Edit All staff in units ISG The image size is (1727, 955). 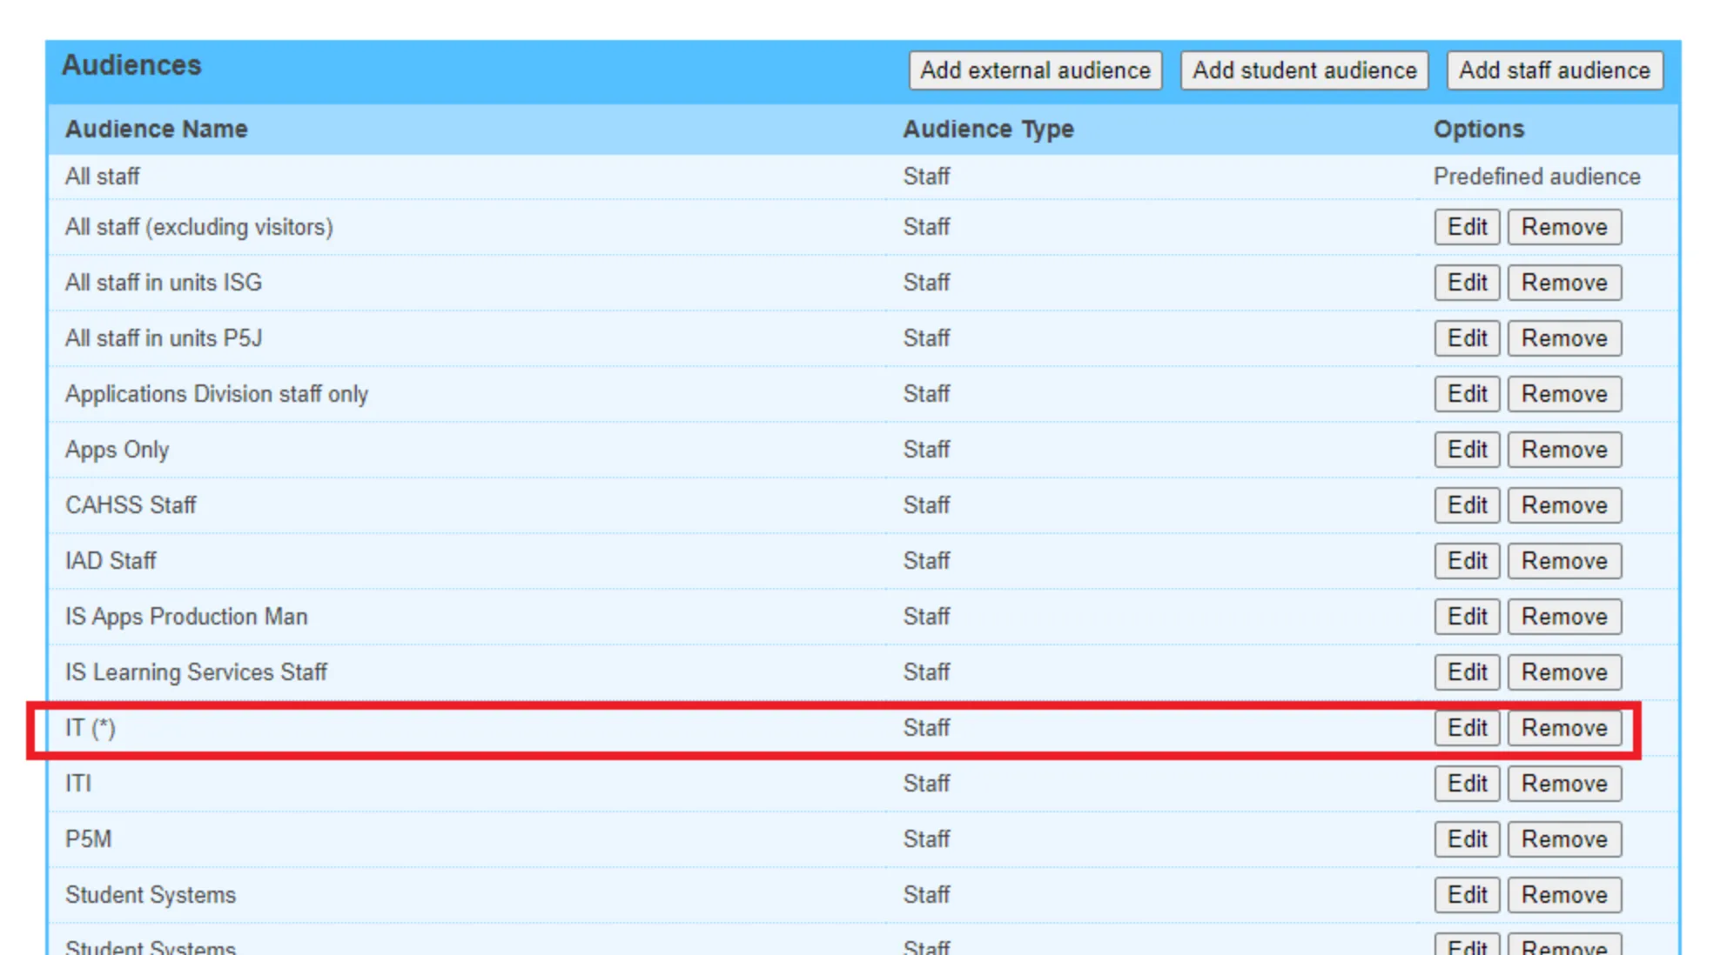[1467, 283]
